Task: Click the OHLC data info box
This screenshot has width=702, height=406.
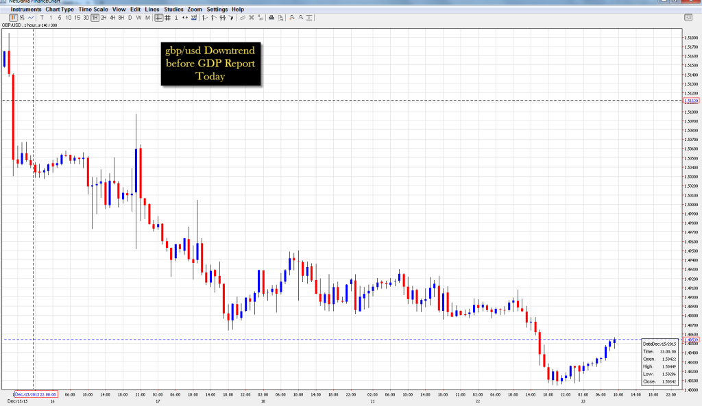Action: [x=660, y=362]
